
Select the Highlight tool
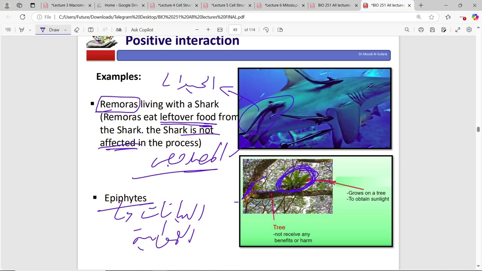22,30
